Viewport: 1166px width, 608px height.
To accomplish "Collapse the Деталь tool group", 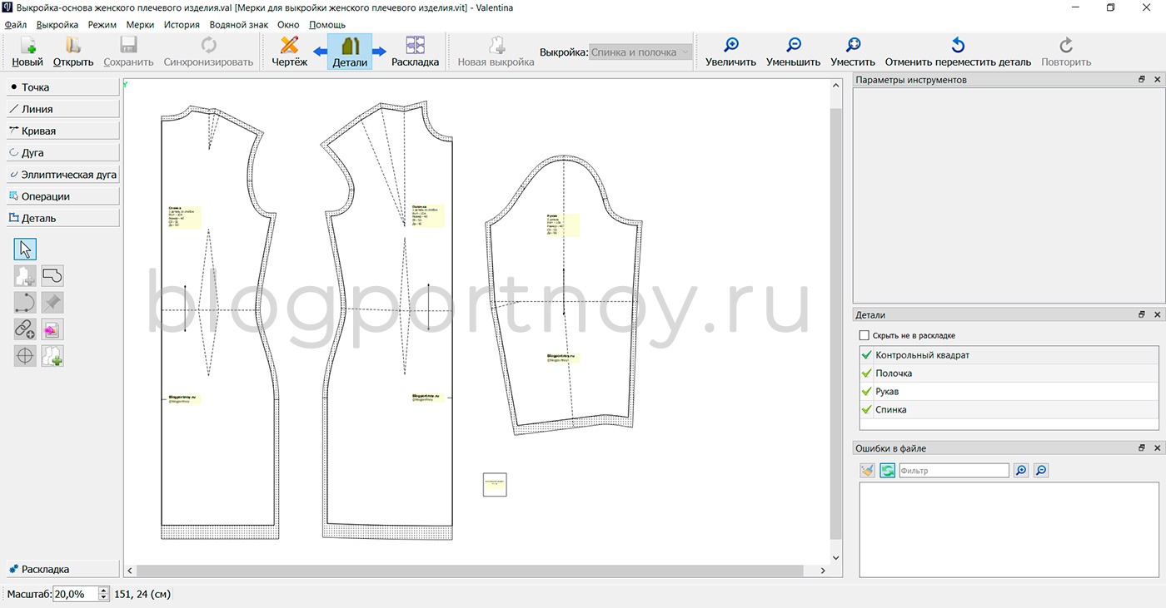I will click(63, 218).
